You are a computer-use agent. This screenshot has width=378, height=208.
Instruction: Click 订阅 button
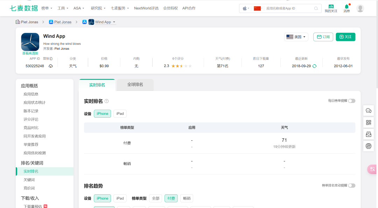coord(323,37)
